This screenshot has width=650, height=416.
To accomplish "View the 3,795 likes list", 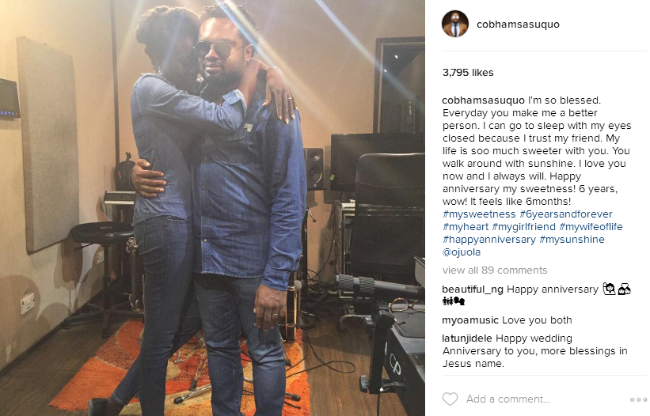I will (x=468, y=73).
